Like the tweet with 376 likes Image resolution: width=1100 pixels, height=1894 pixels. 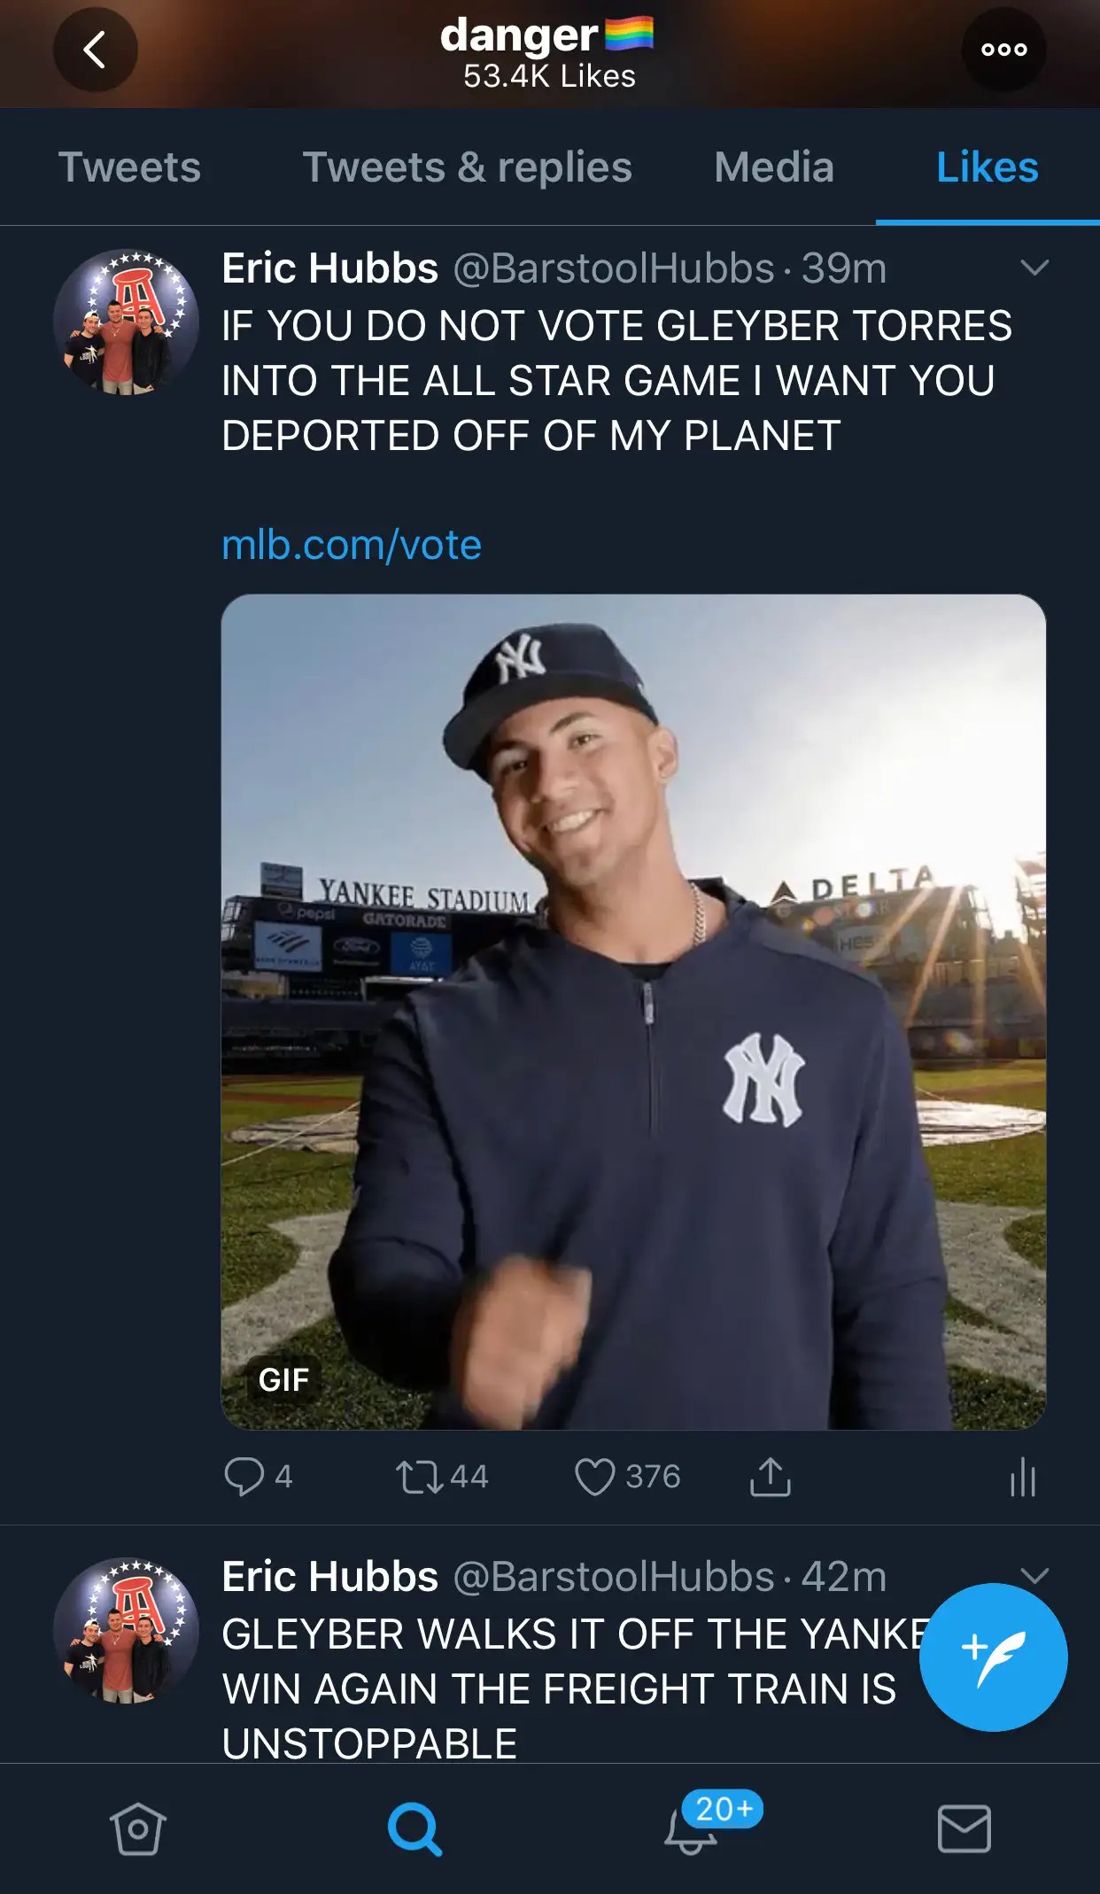coord(594,1477)
